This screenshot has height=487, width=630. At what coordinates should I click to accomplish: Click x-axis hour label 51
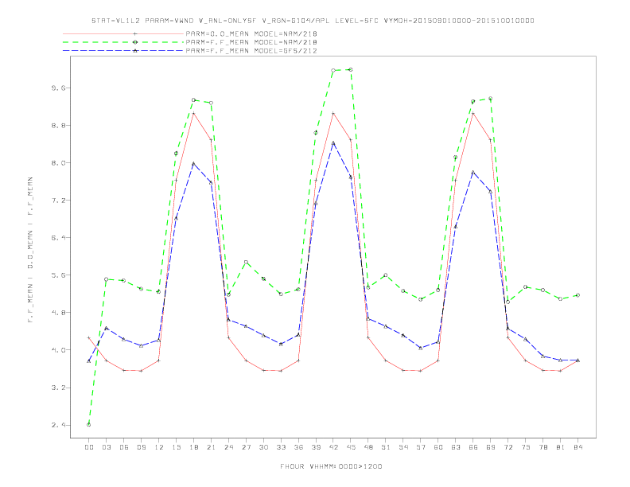coord(386,447)
